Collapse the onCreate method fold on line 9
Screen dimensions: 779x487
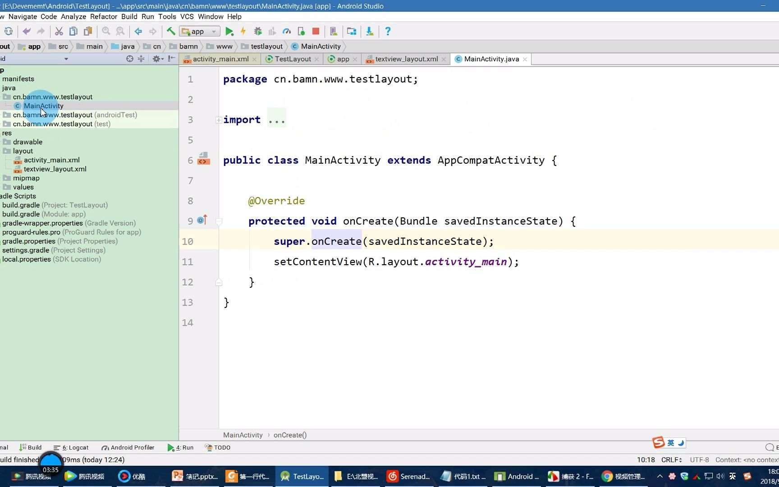coord(219,221)
